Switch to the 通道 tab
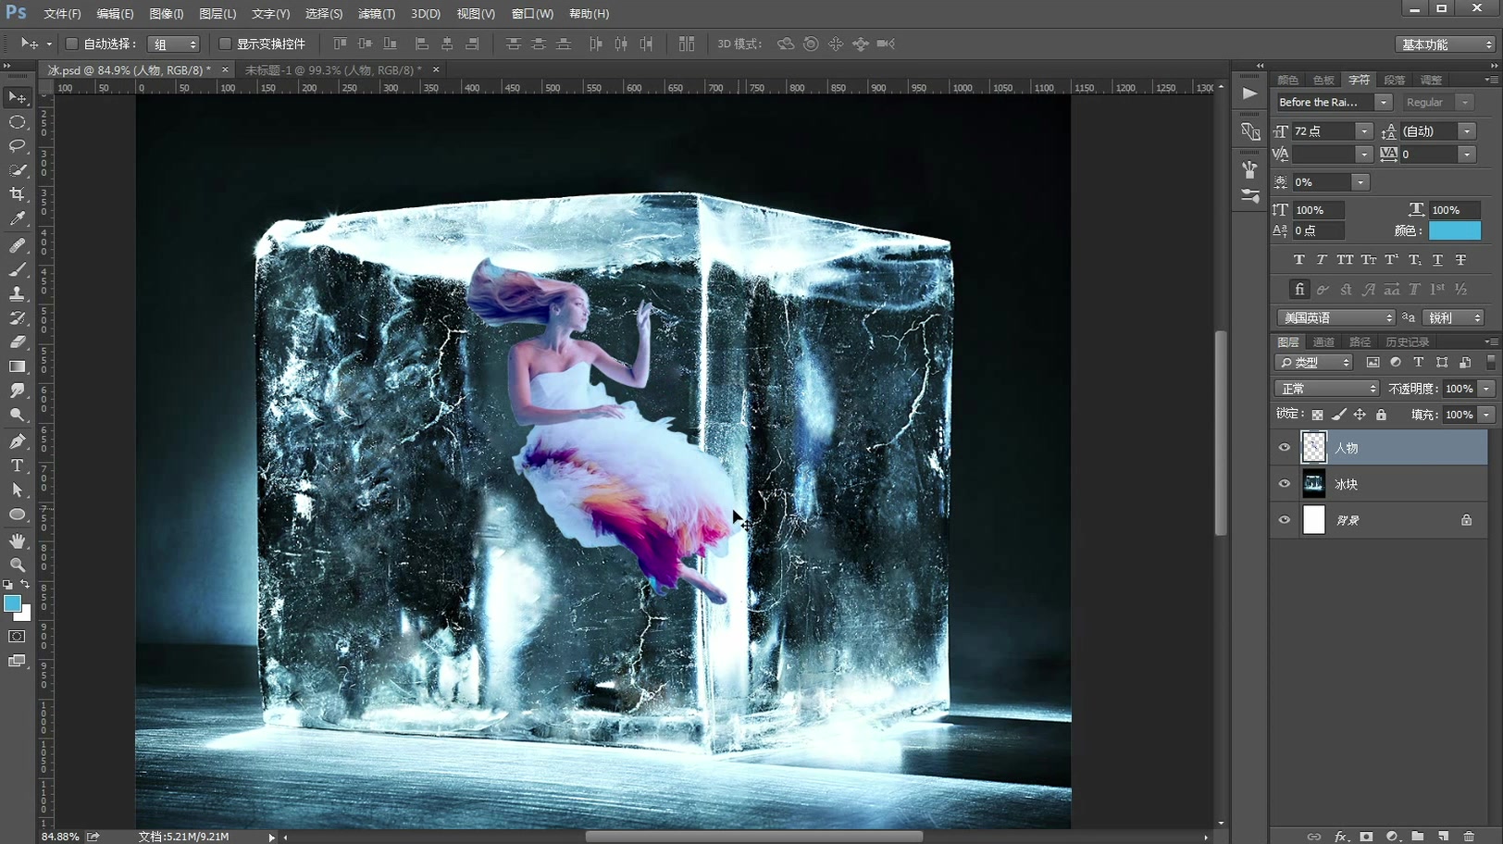Screen dimensions: 1503x844 [1323, 342]
